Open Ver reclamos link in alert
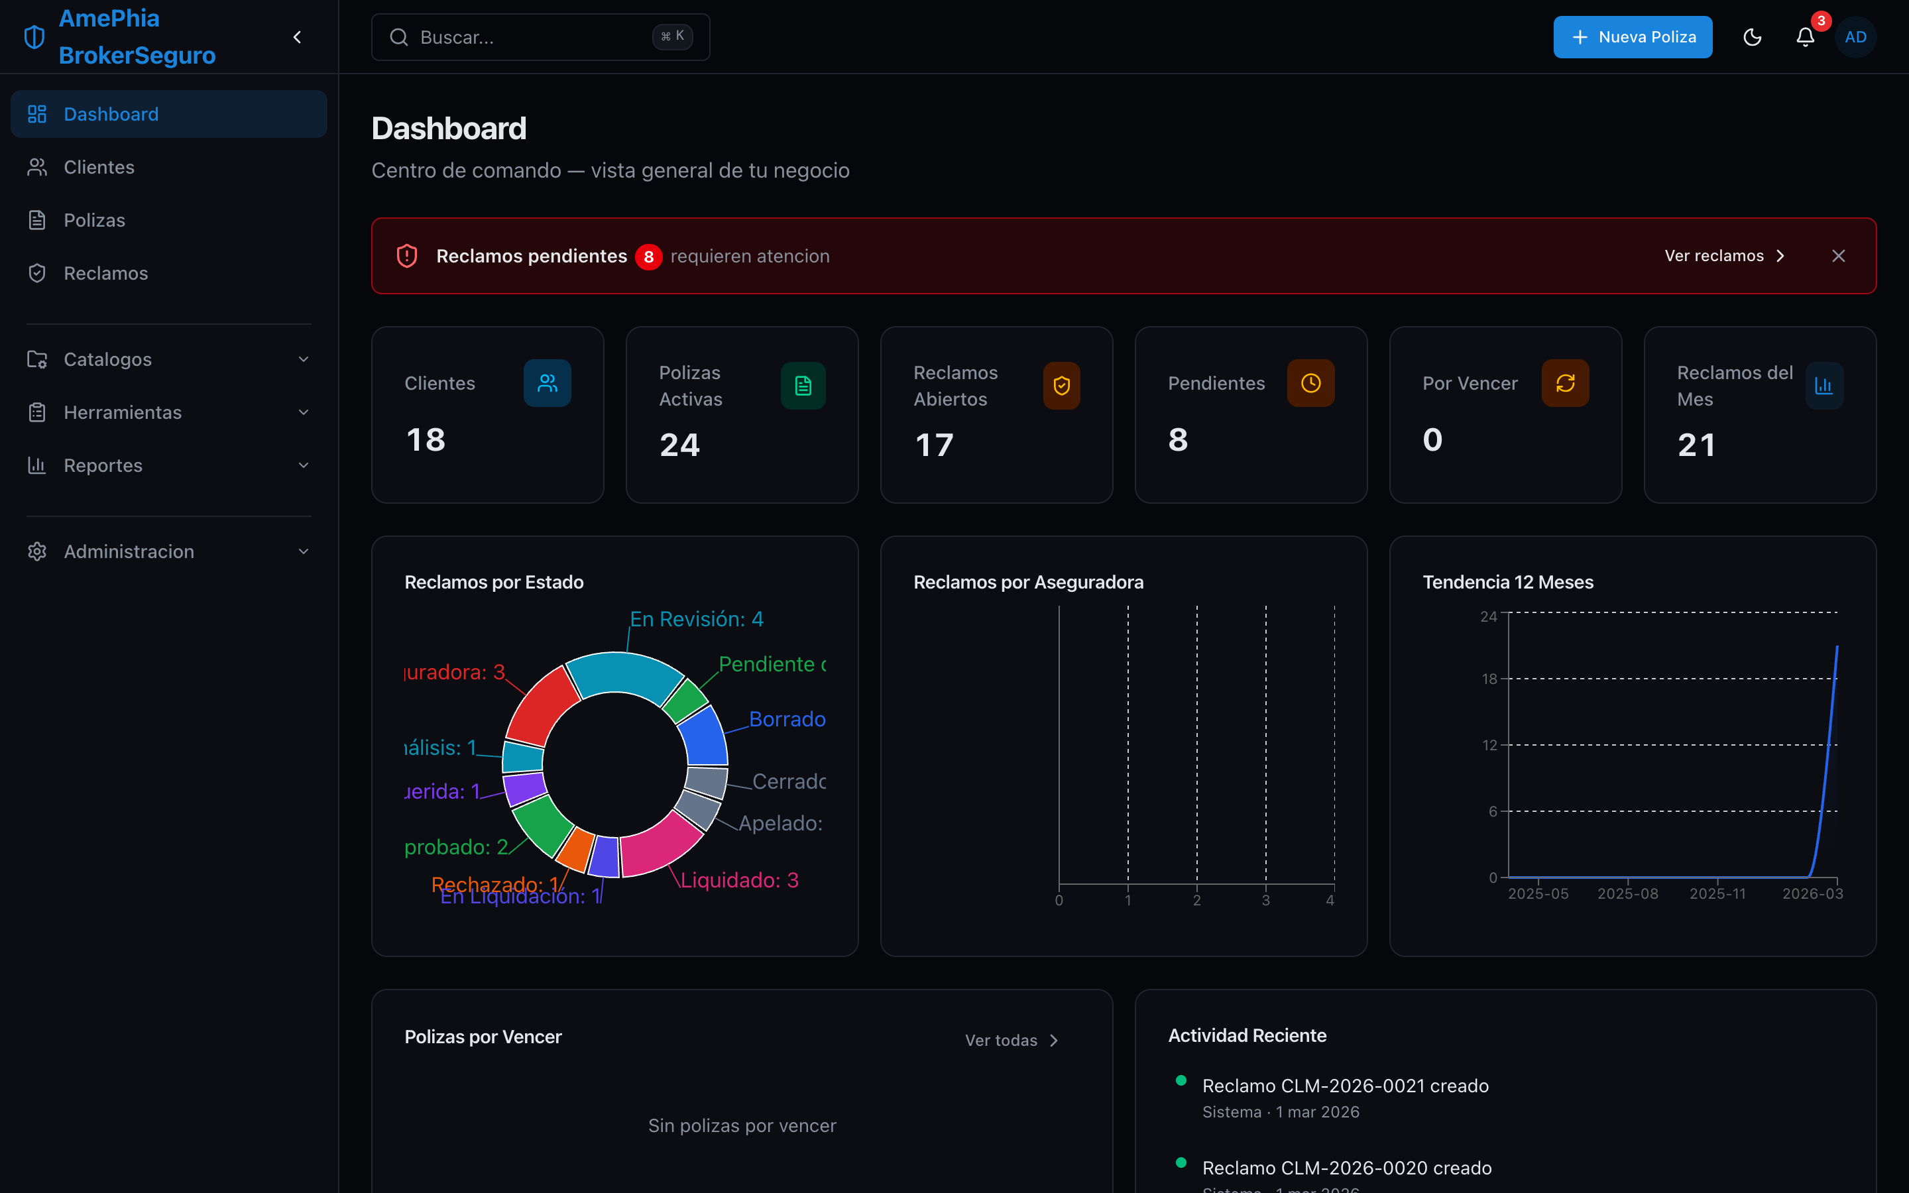The height and width of the screenshot is (1193, 1909). [1725, 256]
